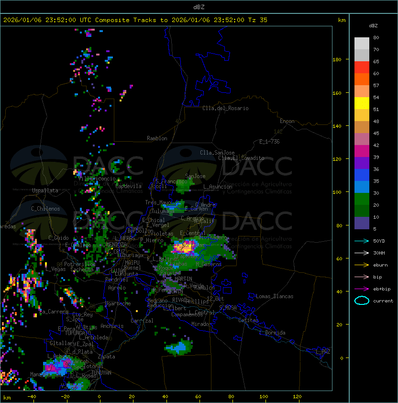Click the isolated blue echo cell south of Mirador
The width and height of the screenshot is (398, 403).
coord(179,347)
